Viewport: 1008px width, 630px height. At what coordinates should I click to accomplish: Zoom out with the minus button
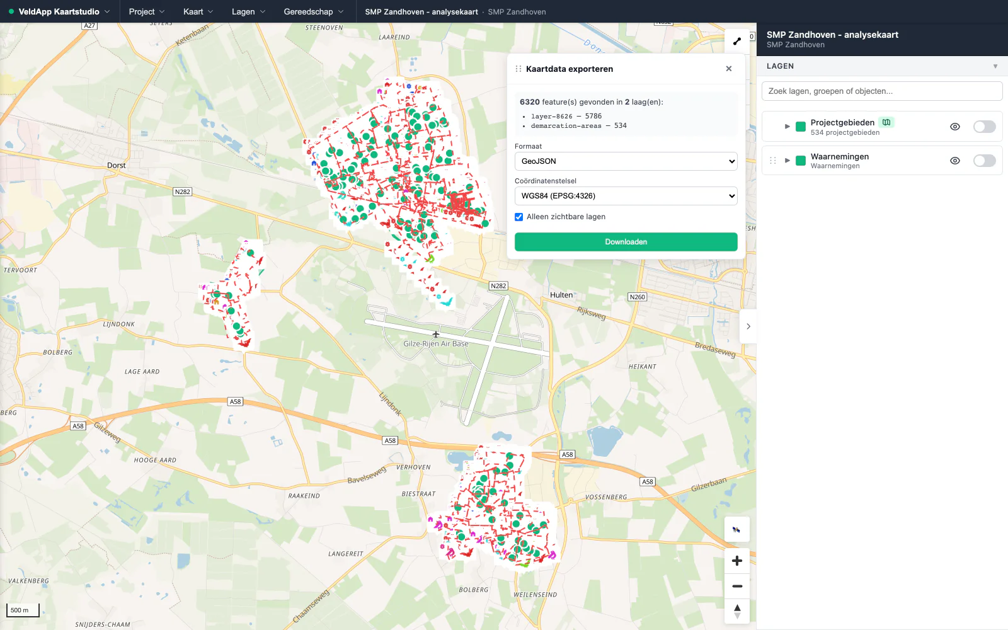(x=736, y=586)
